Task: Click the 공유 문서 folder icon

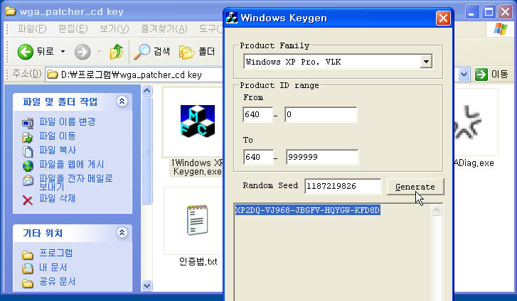Action: [28, 283]
